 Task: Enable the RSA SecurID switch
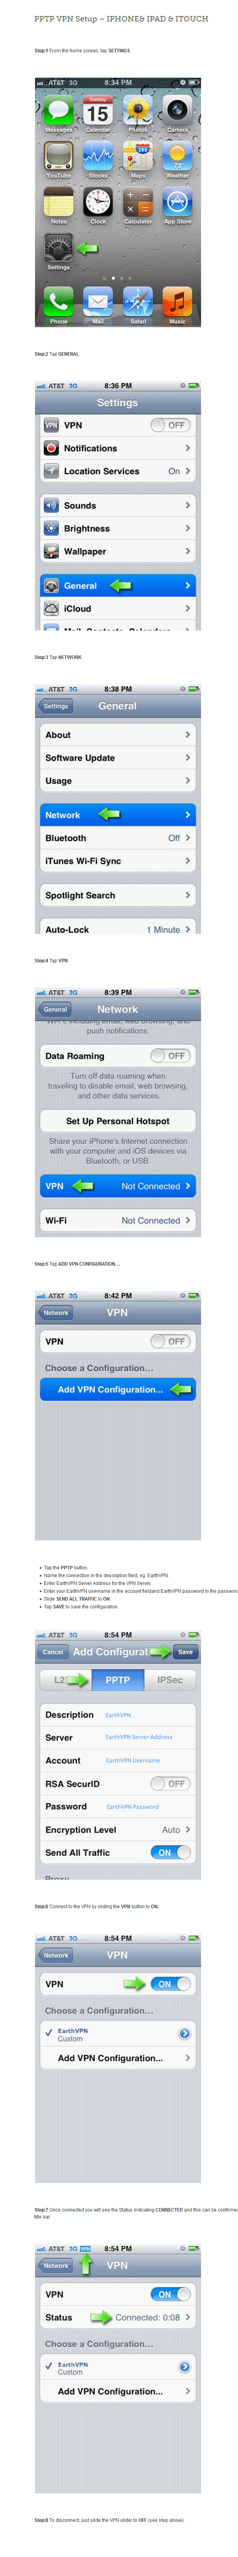[170, 1783]
